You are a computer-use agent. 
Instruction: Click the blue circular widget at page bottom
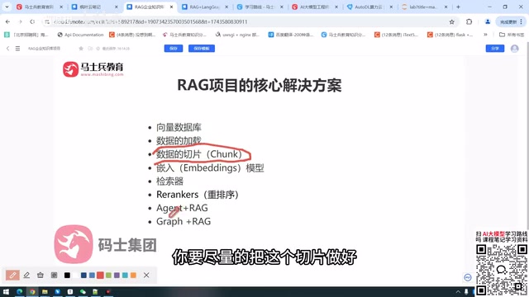pyautogui.click(x=468, y=277)
